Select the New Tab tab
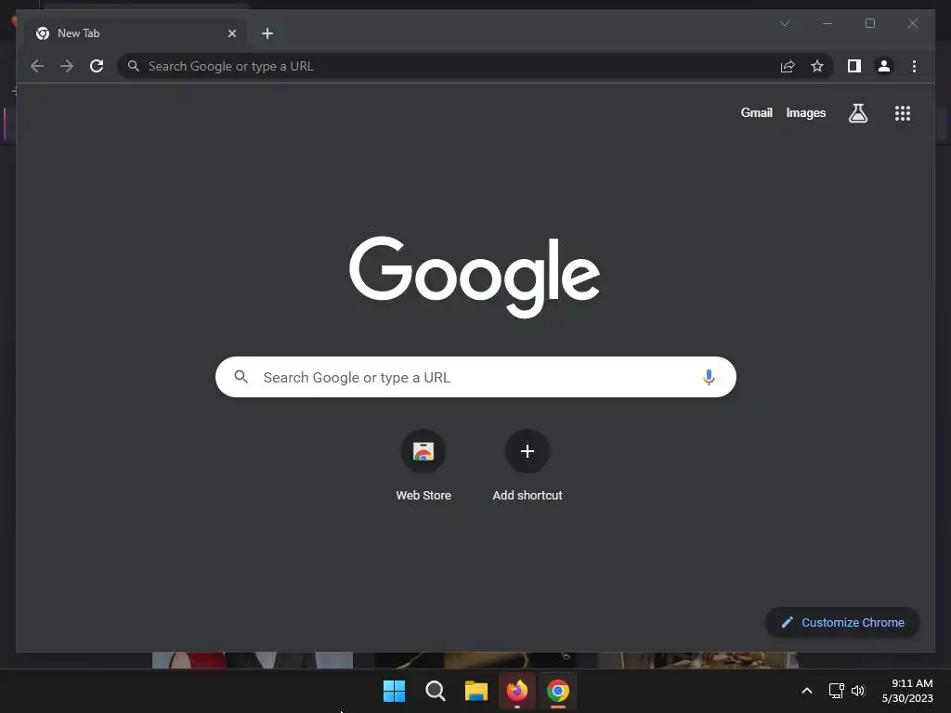951x713 pixels. [x=136, y=33]
